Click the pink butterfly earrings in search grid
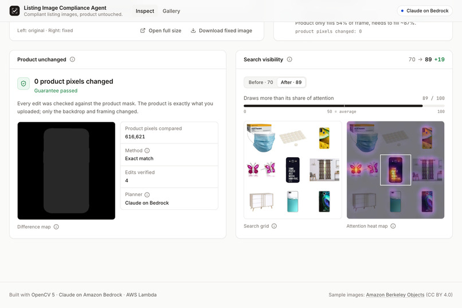Viewport: 462px width, 308px height. point(261,169)
